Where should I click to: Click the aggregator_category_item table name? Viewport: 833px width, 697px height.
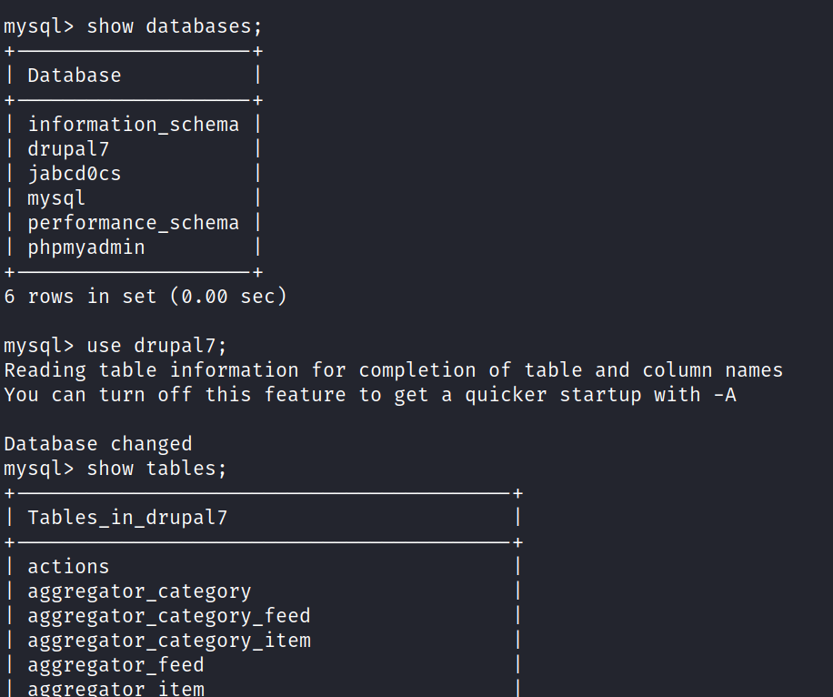169,641
